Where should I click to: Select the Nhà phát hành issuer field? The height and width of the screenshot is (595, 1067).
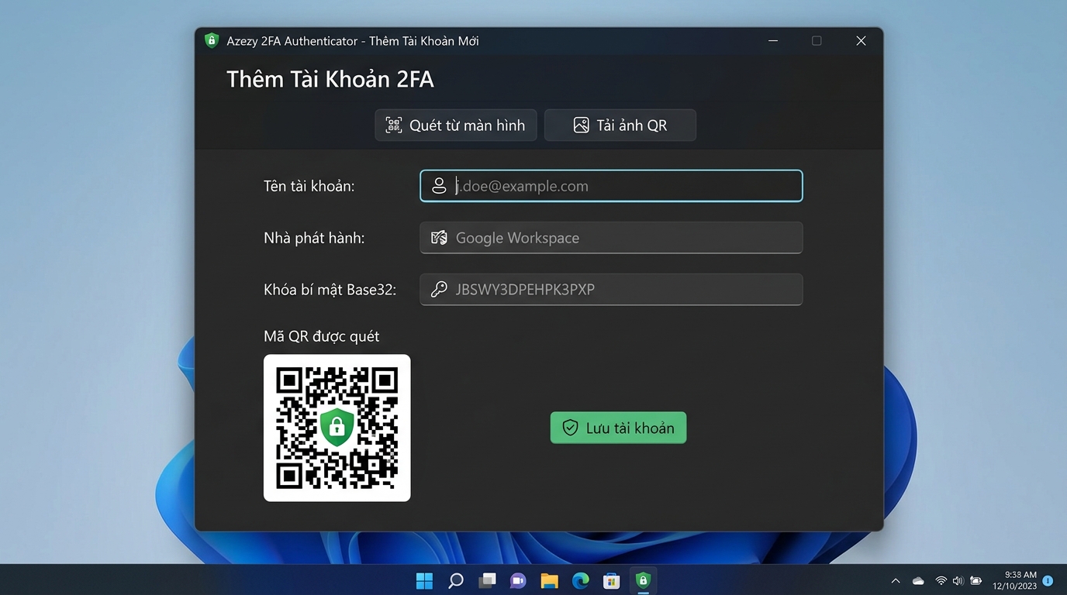611,238
